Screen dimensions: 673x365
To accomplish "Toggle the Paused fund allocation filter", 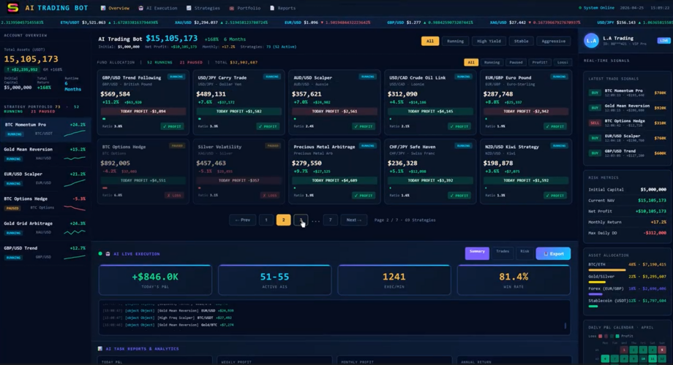I will (x=516, y=63).
